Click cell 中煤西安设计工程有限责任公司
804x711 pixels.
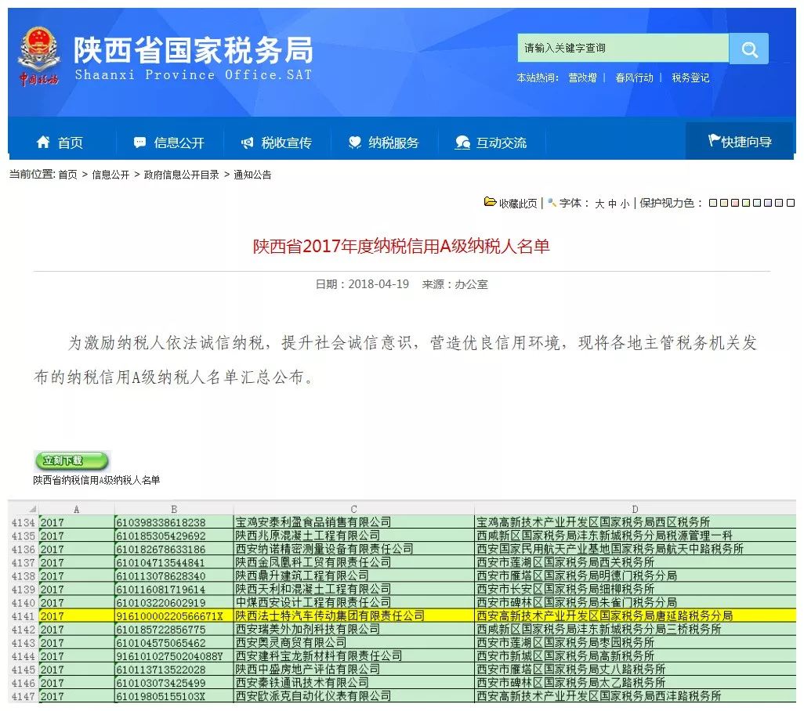point(353,602)
